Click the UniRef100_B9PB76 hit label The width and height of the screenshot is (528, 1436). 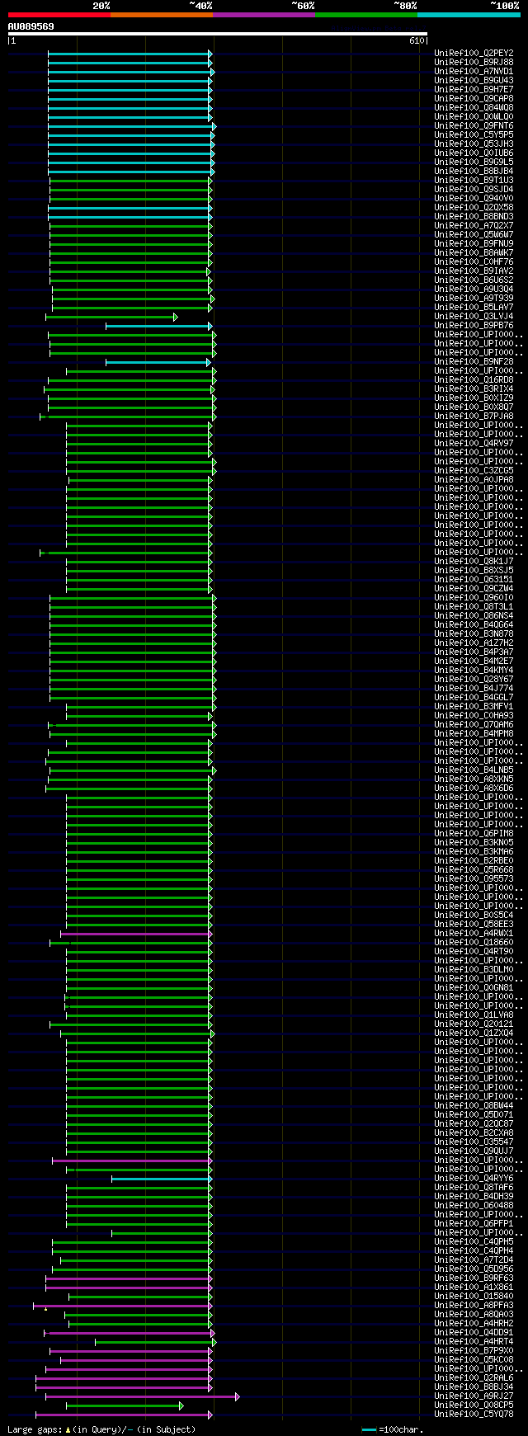(x=474, y=326)
